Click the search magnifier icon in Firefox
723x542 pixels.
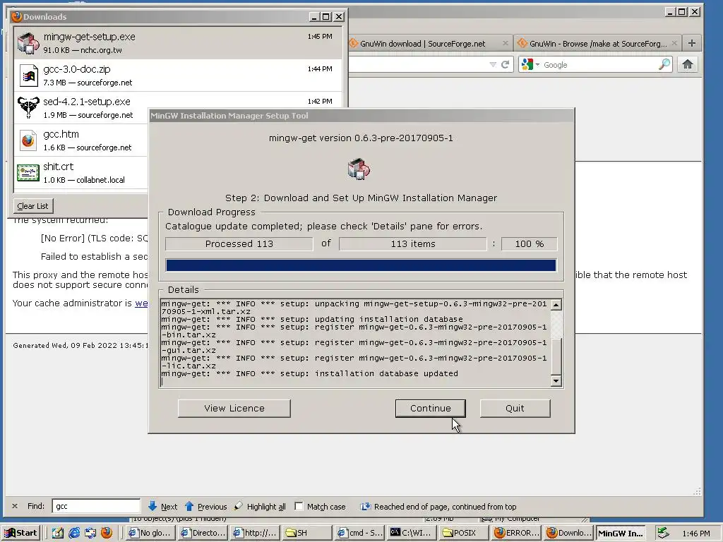coord(664,64)
